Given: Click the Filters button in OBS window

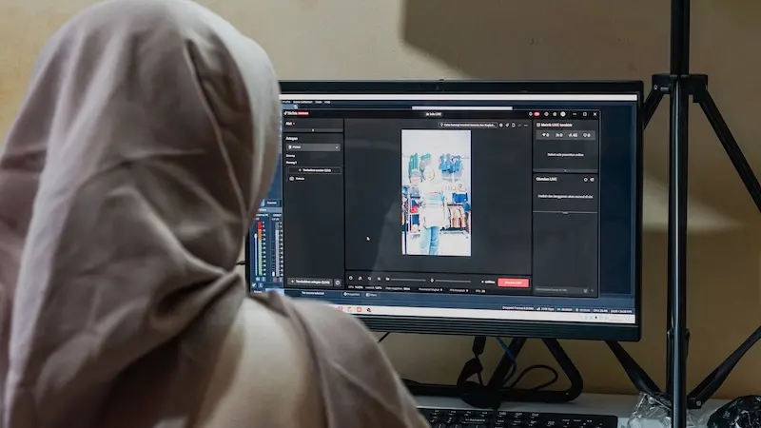Looking at the screenshot, I should pyautogui.click(x=372, y=295).
